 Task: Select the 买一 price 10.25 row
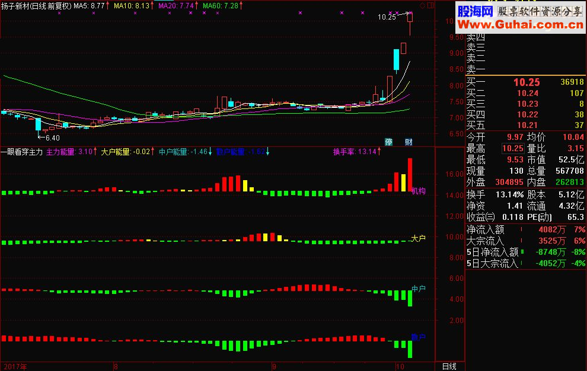coord(525,82)
